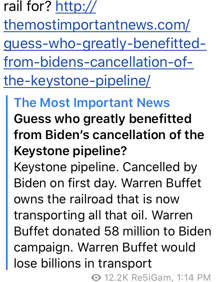Click the 12.2K view count

tap(116, 277)
